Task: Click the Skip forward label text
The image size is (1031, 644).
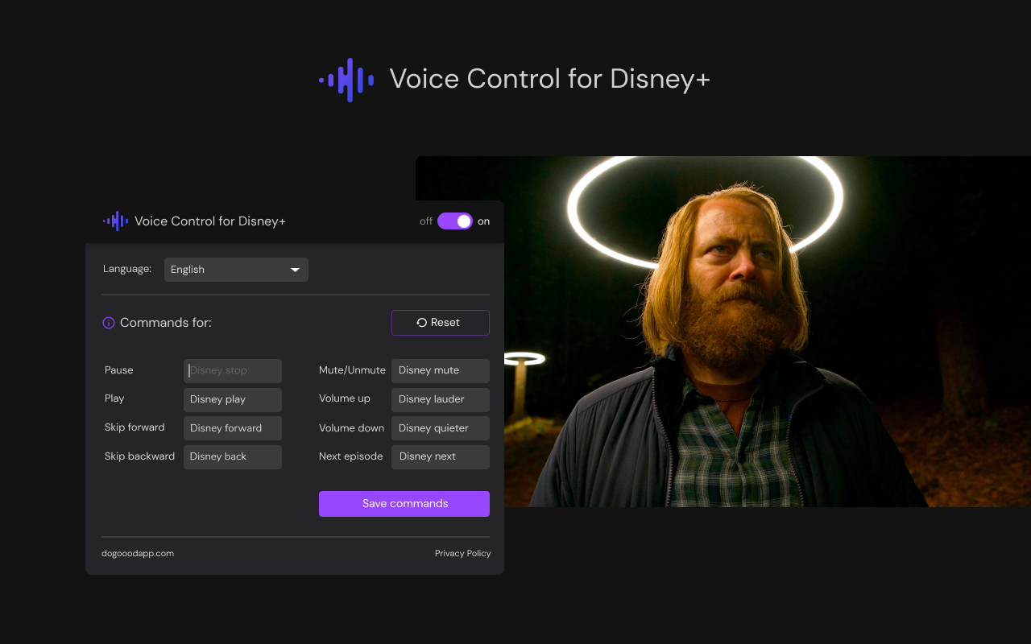Action: click(x=135, y=427)
